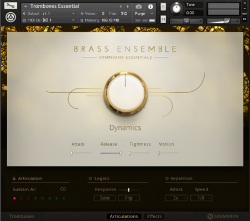This screenshot has width=250, height=221.
Task: Click the Repetition section heading
Action: 181,178
